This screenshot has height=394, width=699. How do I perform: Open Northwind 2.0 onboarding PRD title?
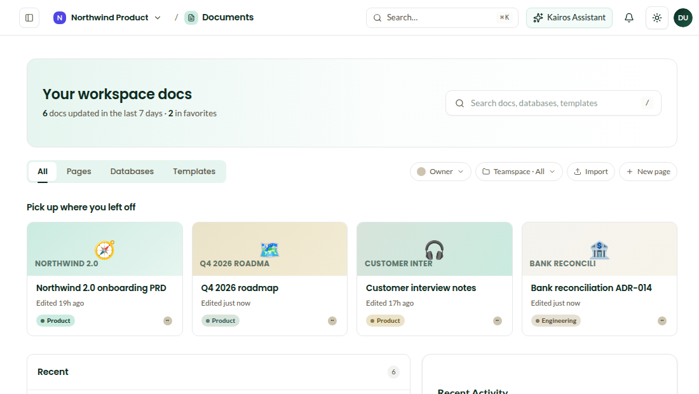[101, 288]
